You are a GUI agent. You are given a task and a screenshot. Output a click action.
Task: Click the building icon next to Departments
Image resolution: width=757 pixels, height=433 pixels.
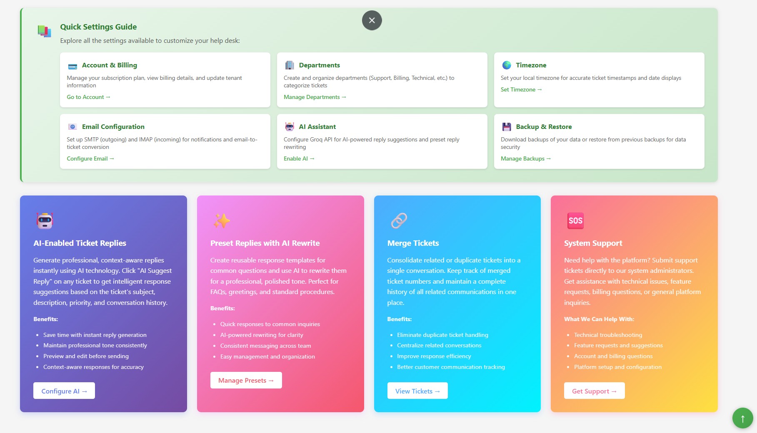pyautogui.click(x=289, y=65)
